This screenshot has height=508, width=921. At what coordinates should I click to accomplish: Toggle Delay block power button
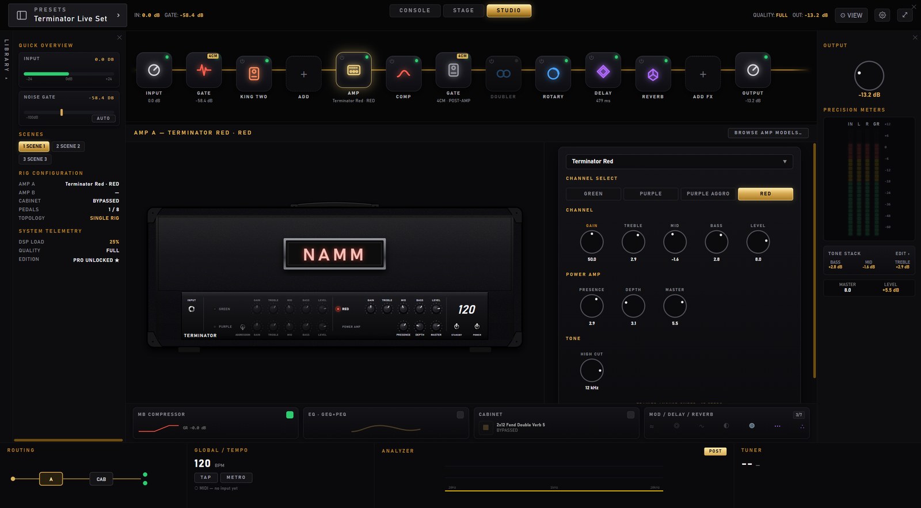[591, 58]
